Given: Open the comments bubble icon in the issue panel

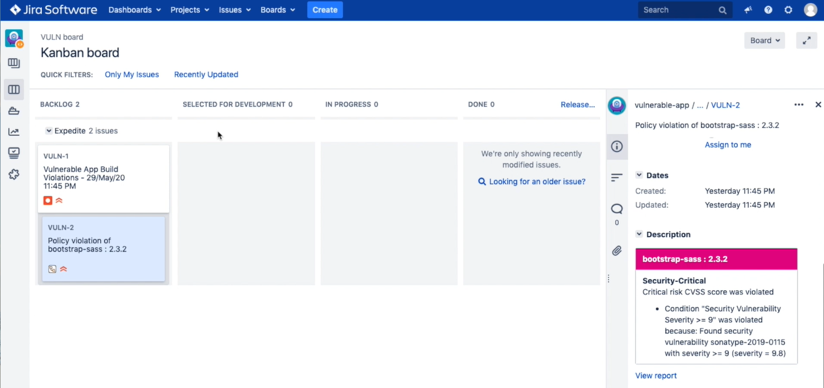Looking at the screenshot, I should click(617, 209).
